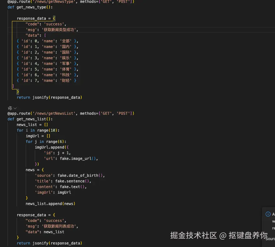The width and height of the screenshot is (275, 247).
Task: Click the highlighted closing brace before first return
Action: 18,92
